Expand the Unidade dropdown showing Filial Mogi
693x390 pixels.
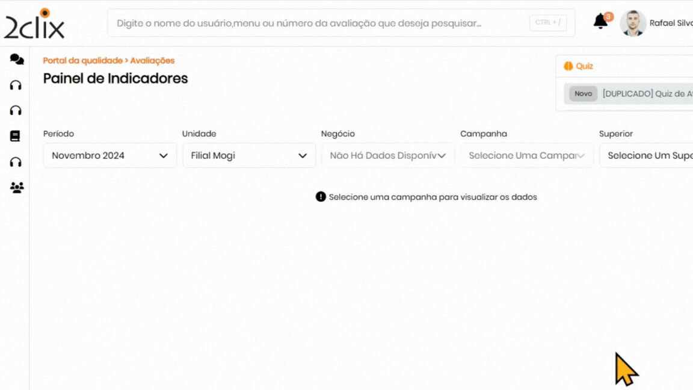coord(249,155)
